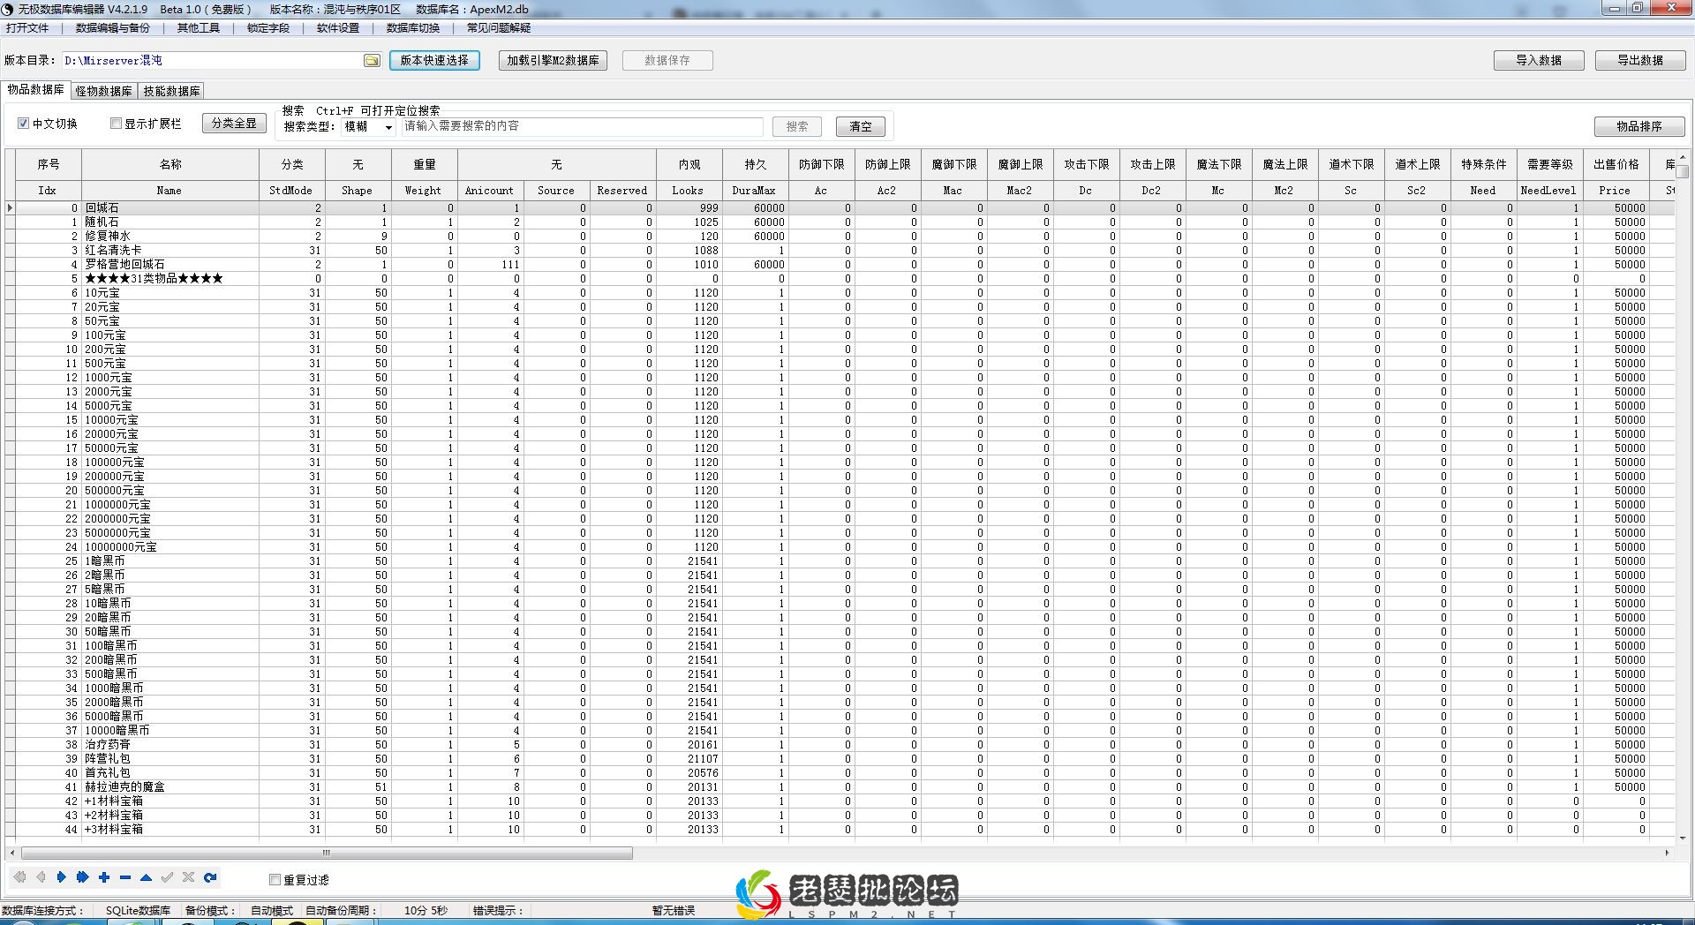This screenshot has height=925, width=1695.
Task: Open the 搜索类型 模糊 dropdown
Action: pyautogui.click(x=368, y=127)
